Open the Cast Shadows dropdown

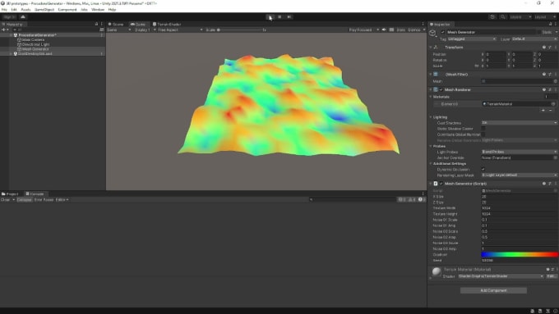519,123
